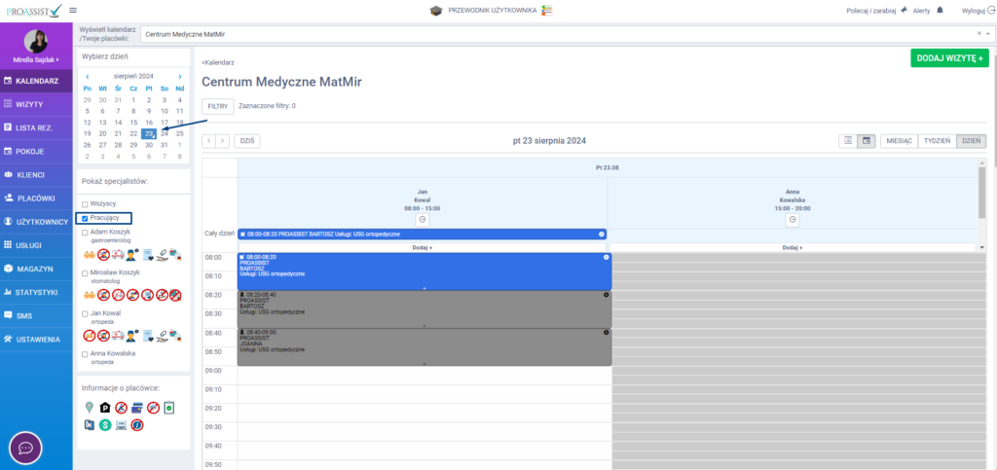The height and width of the screenshot is (470, 997).
Task: Click the clock icon under Jan Kowal
Action: tap(423, 219)
